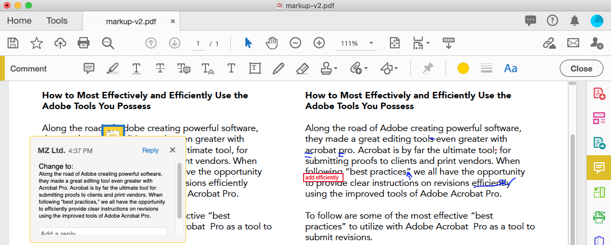Open the Help question mark menu
The image size is (611, 245).
(552, 21)
